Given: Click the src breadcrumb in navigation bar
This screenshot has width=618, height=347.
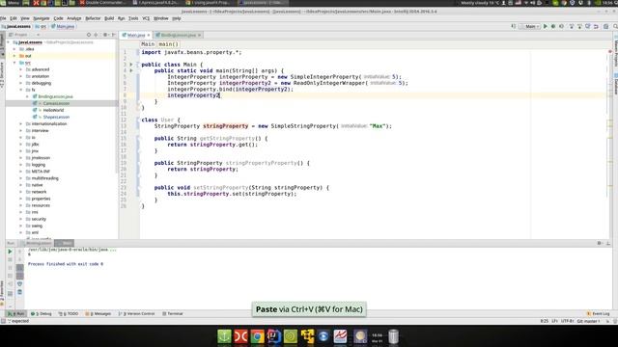Looking at the screenshot, I should coord(41,26).
